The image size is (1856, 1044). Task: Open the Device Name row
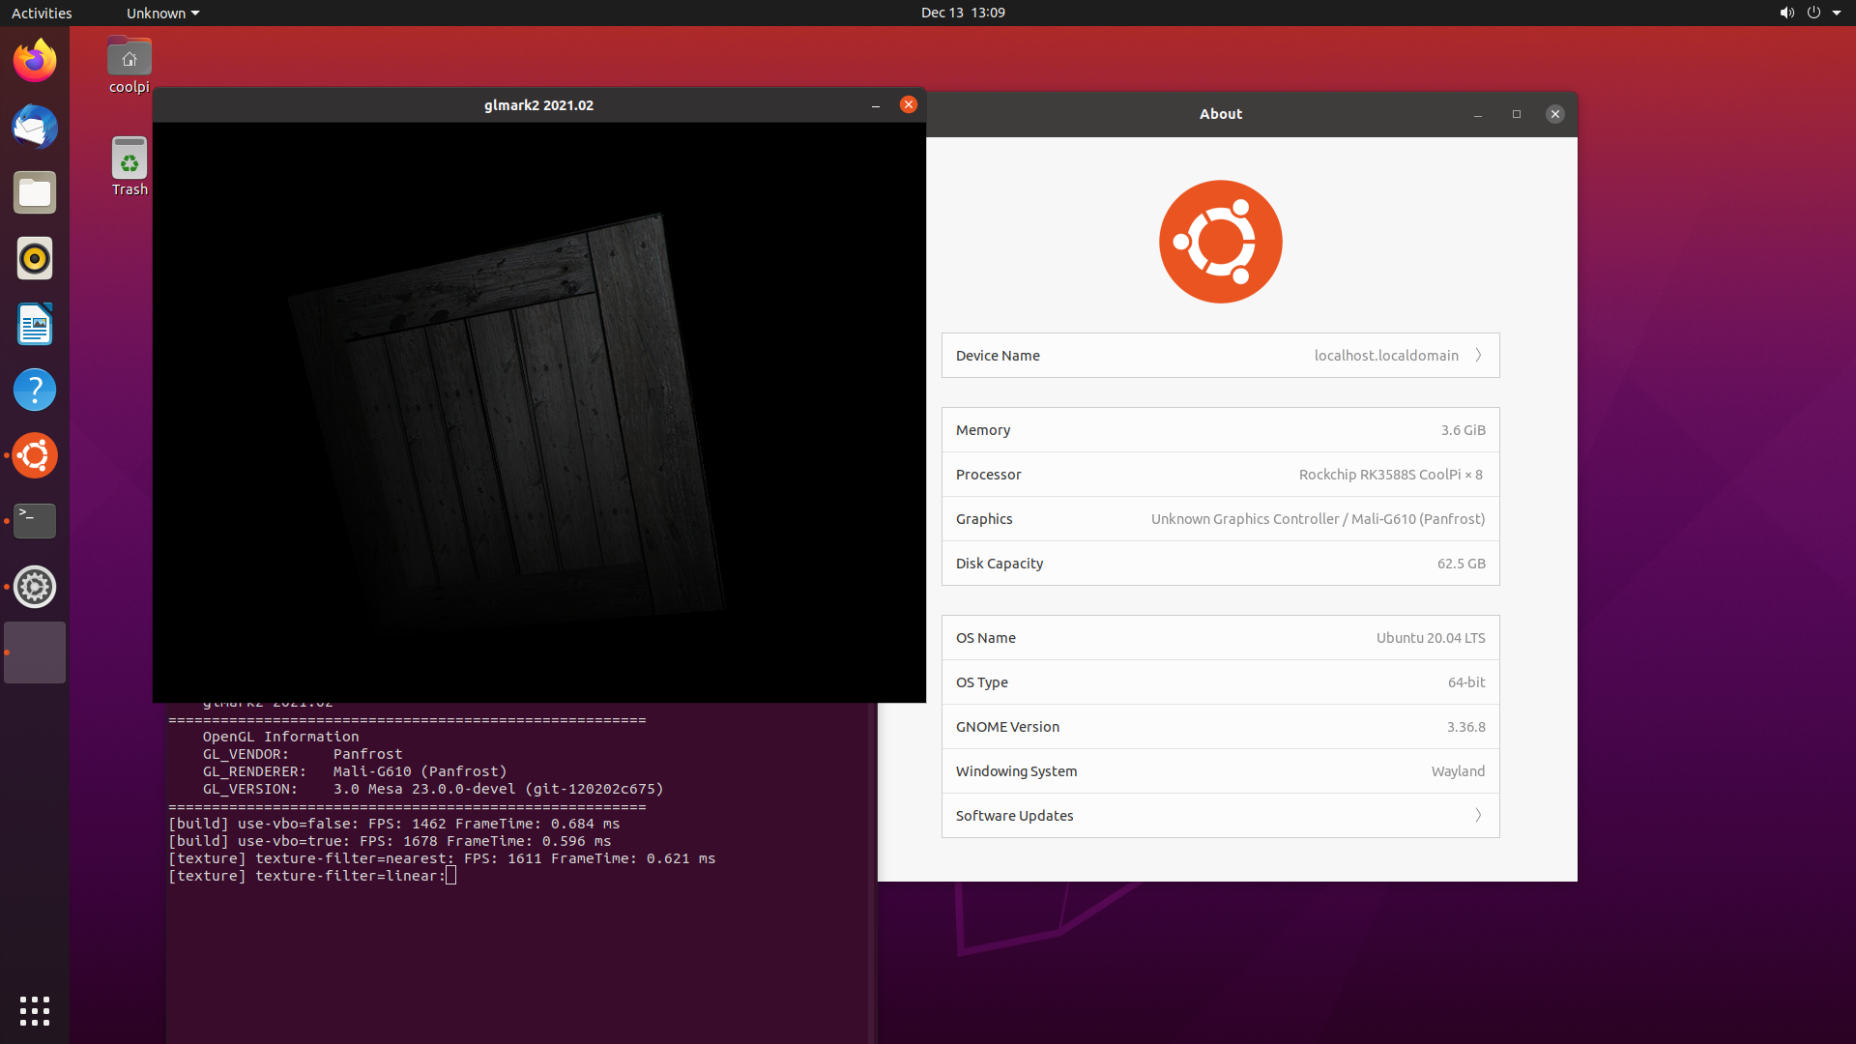pyautogui.click(x=1221, y=356)
